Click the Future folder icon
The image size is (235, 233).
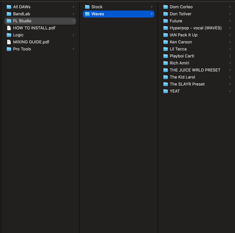tap(166, 21)
